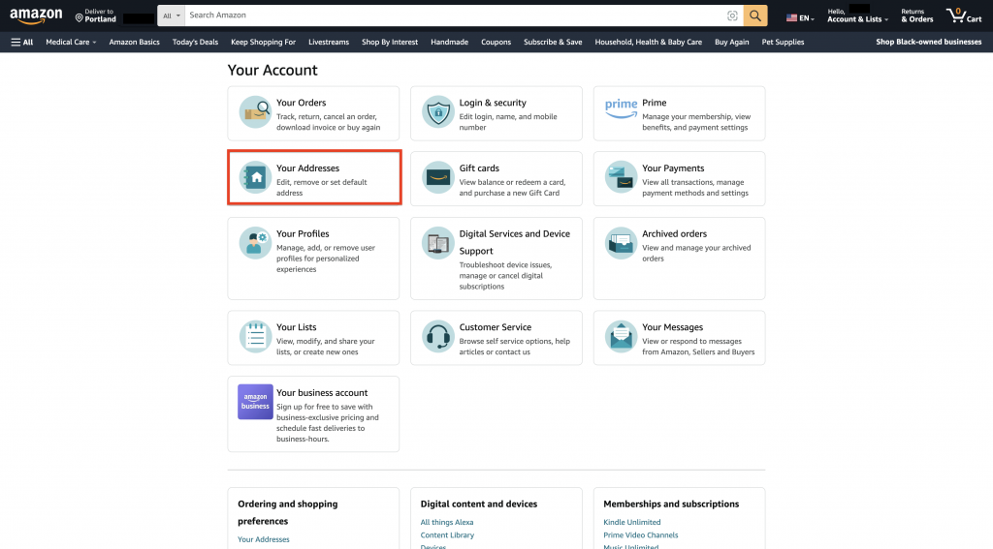993x549 pixels.
Task: Open the EN language selector dropdown
Action: click(x=800, y=17)
